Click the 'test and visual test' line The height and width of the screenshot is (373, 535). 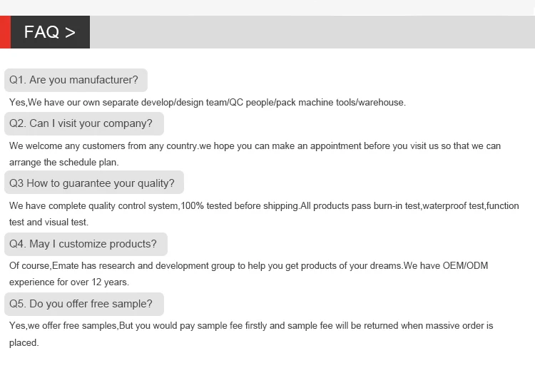coord(49,222)
